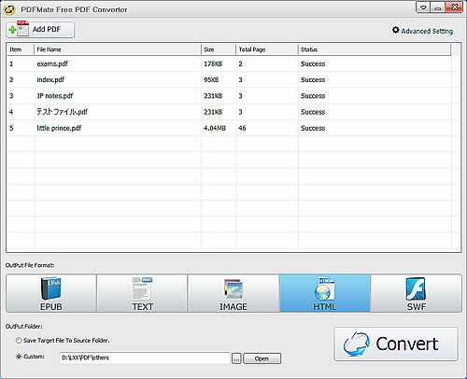Open the title bar dropdown arrow button
Viewport: 467px width, 379px height.
[x=423, y=8]
